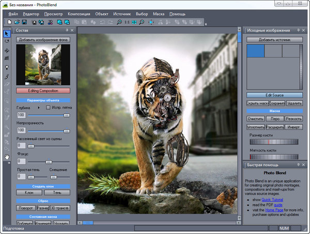Image resolution: width=310 pixels, height=234 pixels.
Task: Expand the Глубина arrow
Action: point(39,107)
